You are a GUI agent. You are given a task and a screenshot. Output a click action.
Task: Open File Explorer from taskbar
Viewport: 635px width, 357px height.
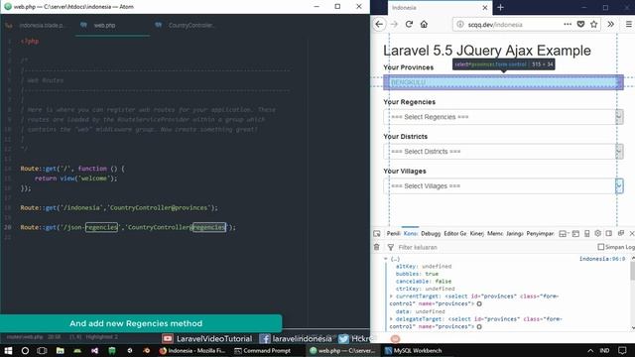coord(60,350)
